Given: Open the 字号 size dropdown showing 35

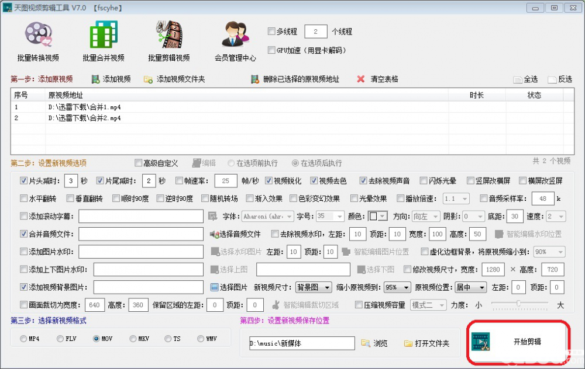Looking at the screenshot, I should click(x=330, y=217).
